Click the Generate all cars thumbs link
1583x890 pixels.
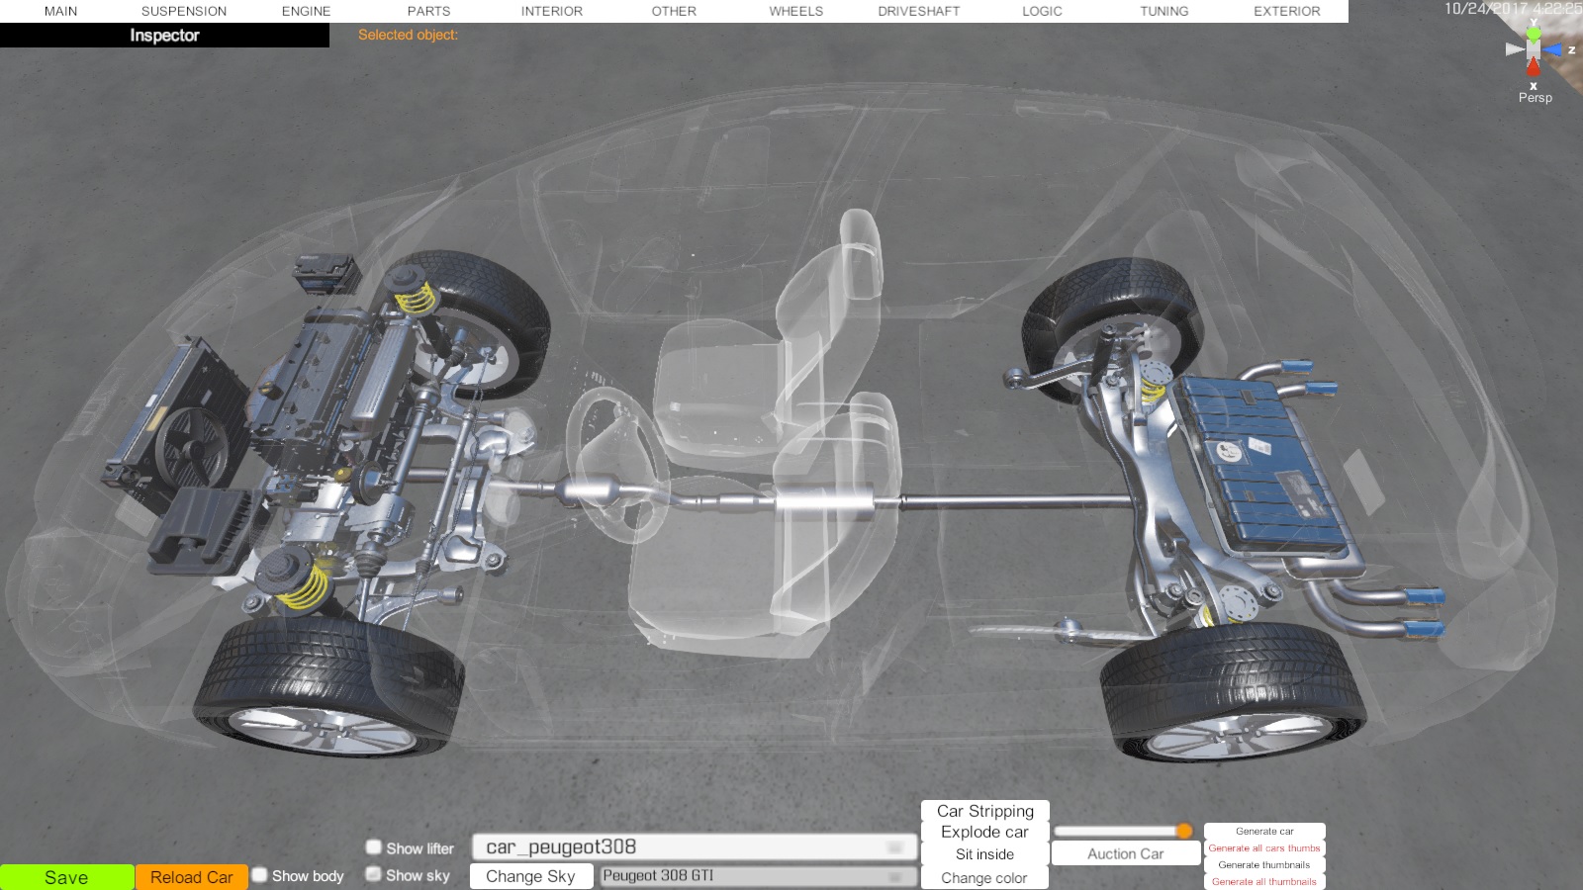click(x=1263, y=848)
